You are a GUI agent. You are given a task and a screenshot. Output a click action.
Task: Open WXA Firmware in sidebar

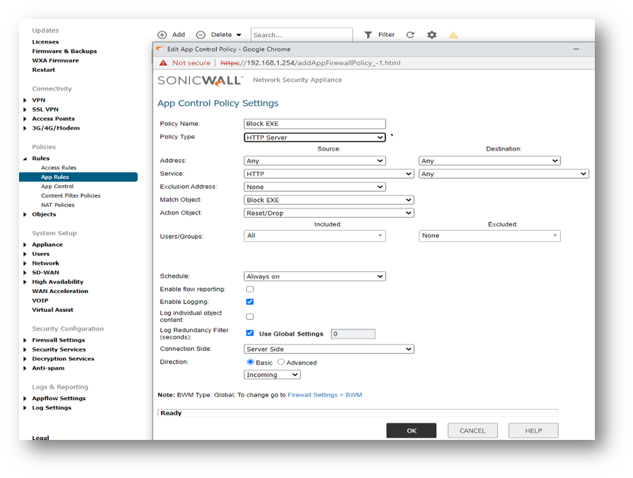coord(56,60)
